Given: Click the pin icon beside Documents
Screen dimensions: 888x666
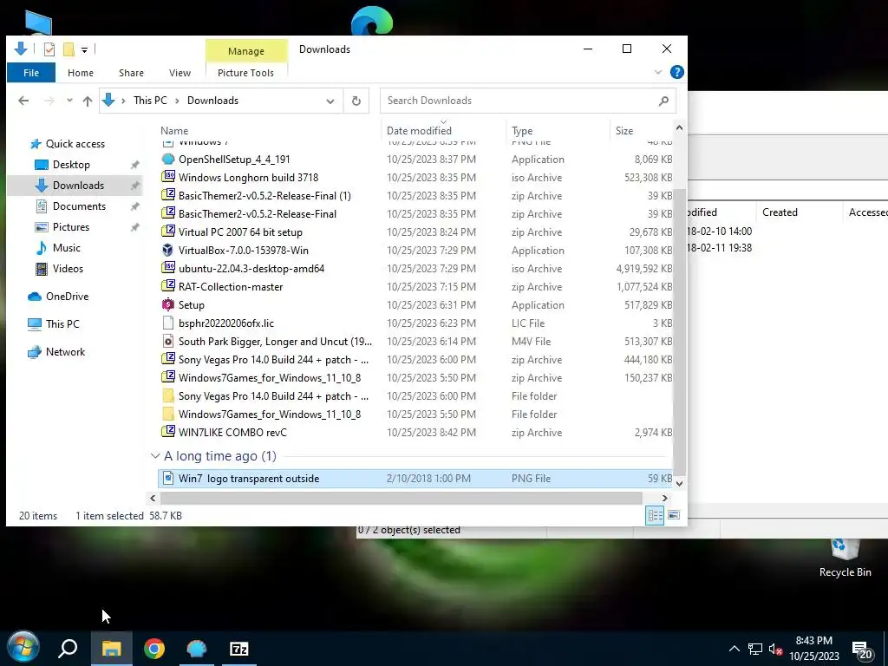Looking at the screenshot, I should (134, 206).
